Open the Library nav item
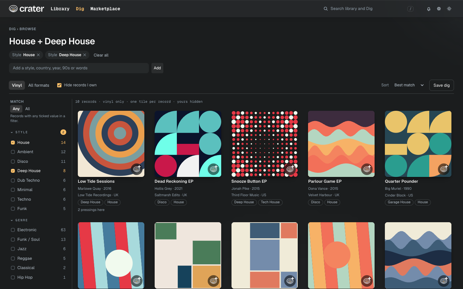 coord(60,9)
